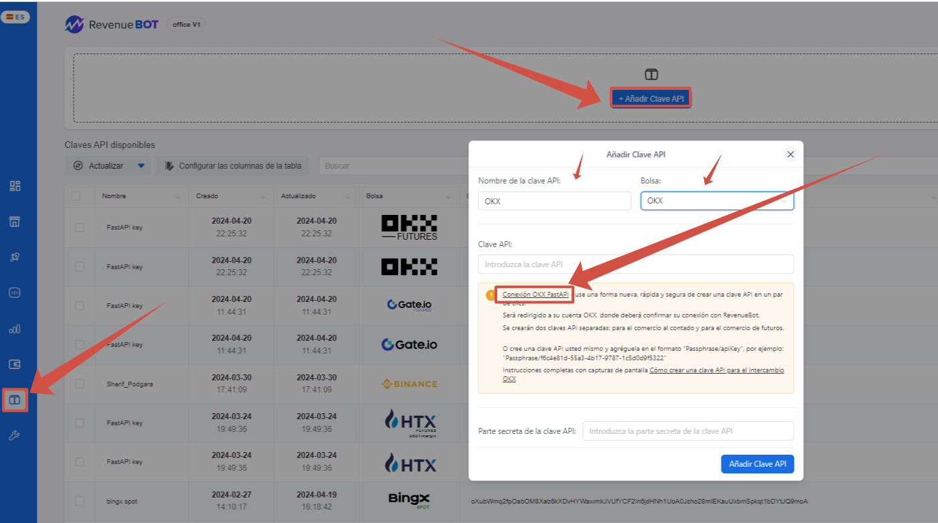938x523 pixels.
Task: Edit the Nombre de la clave API field
Action: pos(554,201)
